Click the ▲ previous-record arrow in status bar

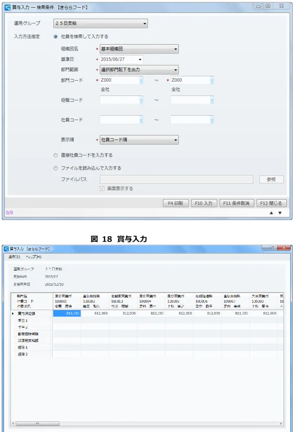click(x=271, y=213)
